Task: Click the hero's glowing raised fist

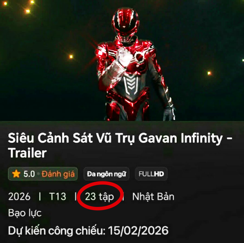Action: point(124,57)
